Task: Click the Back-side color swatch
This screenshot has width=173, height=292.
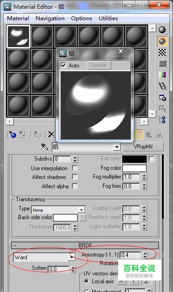Action: click(65, 218)
